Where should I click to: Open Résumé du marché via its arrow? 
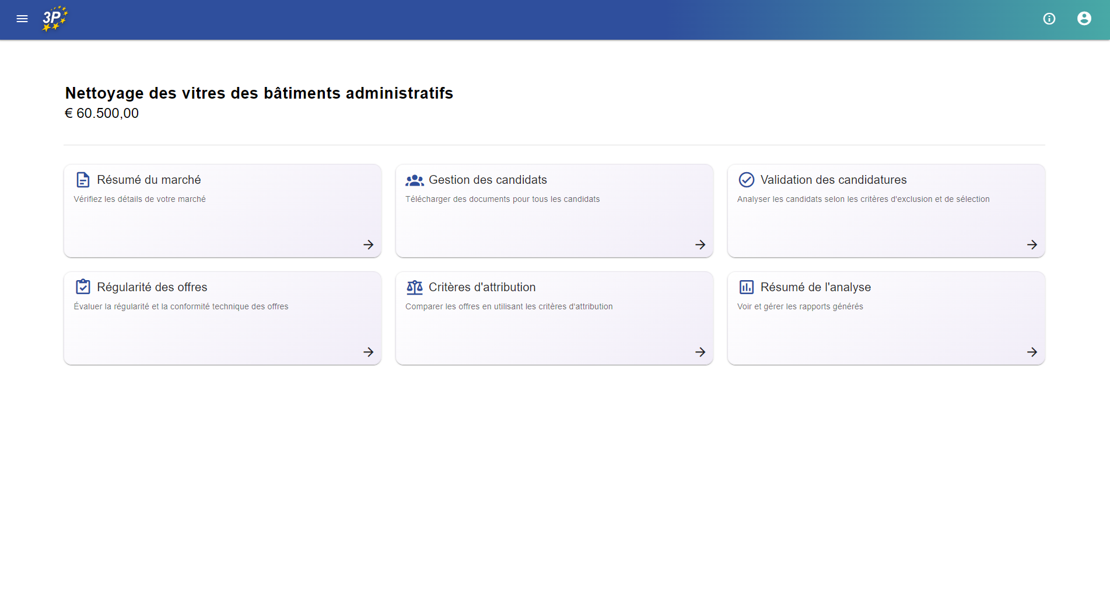368,245
